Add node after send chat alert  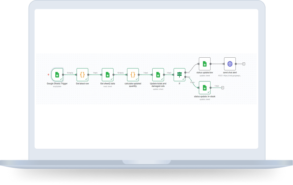coord(244,63)
